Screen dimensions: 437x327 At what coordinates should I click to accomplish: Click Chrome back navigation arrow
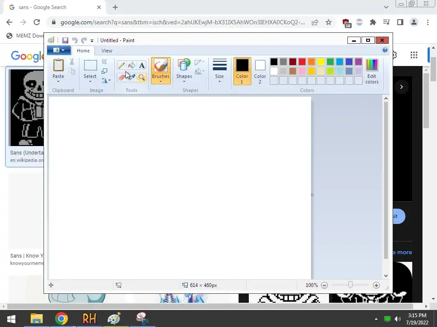click(x=9, y=22)
